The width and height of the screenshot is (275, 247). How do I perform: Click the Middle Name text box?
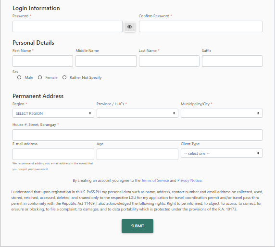pos(106,61)
